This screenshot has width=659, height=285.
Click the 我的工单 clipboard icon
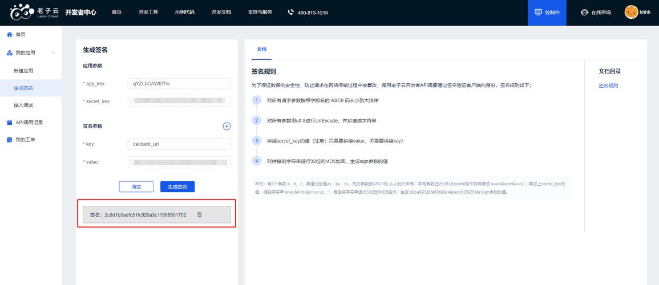coord(10,140)
